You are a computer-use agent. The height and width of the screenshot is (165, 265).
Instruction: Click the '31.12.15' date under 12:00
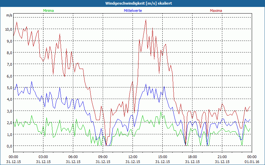pos(133,162)
